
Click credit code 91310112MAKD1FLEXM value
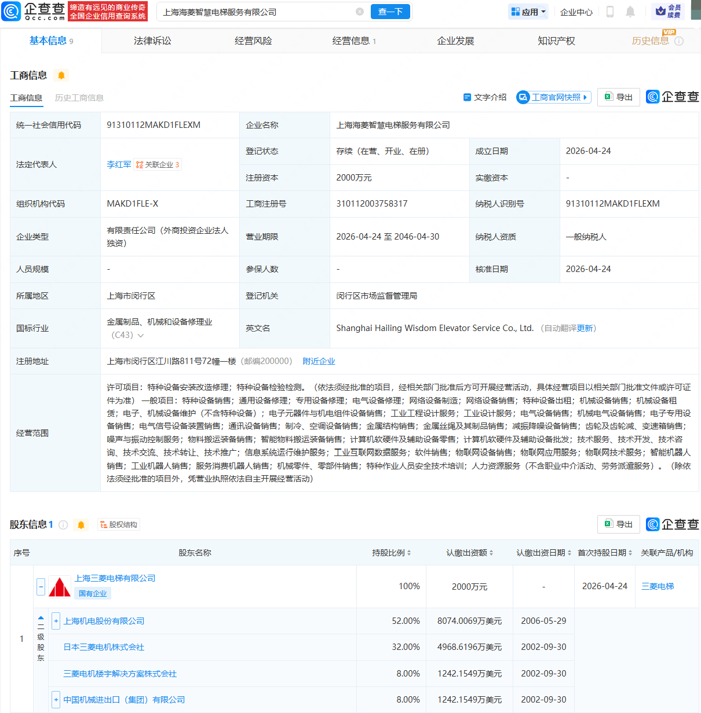(x=154, y=125)
